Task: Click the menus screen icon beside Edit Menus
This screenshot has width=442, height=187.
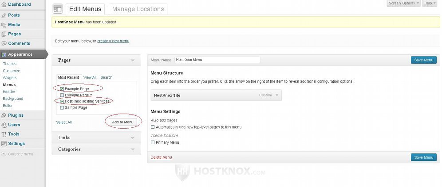Action: tap(58, 9)
